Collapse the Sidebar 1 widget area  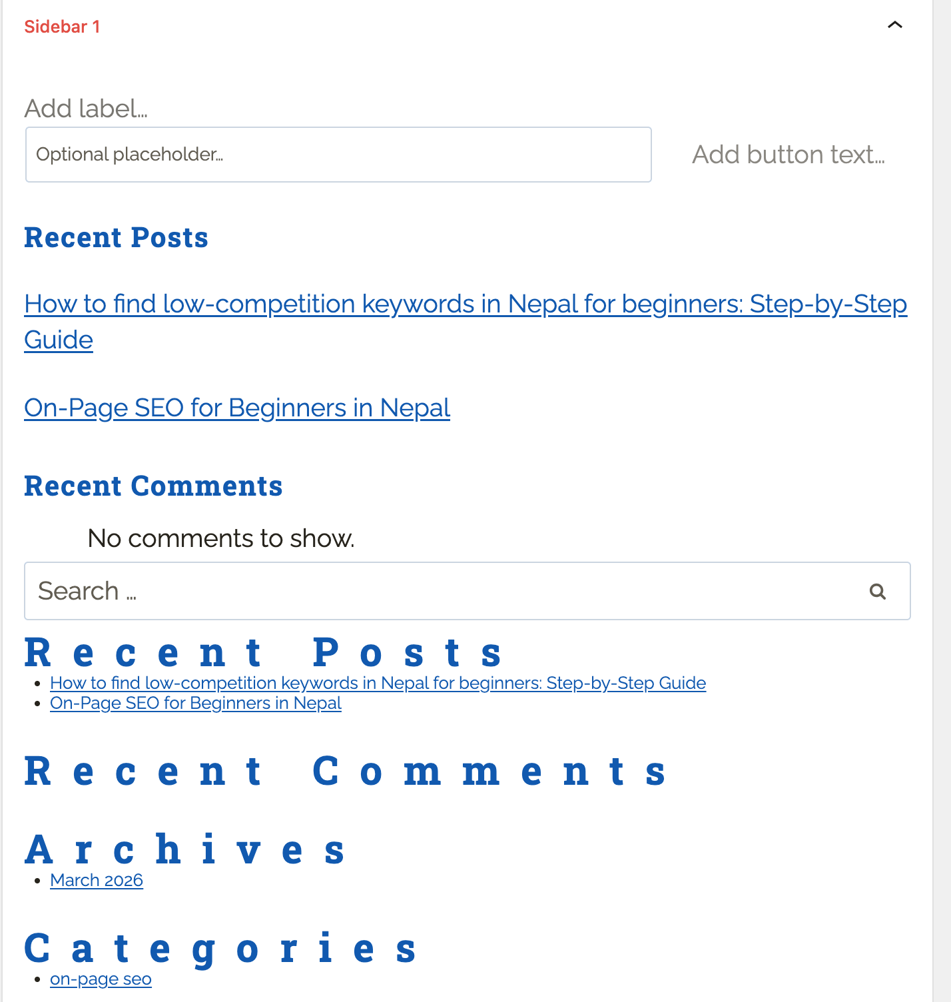tap(894, 25)
